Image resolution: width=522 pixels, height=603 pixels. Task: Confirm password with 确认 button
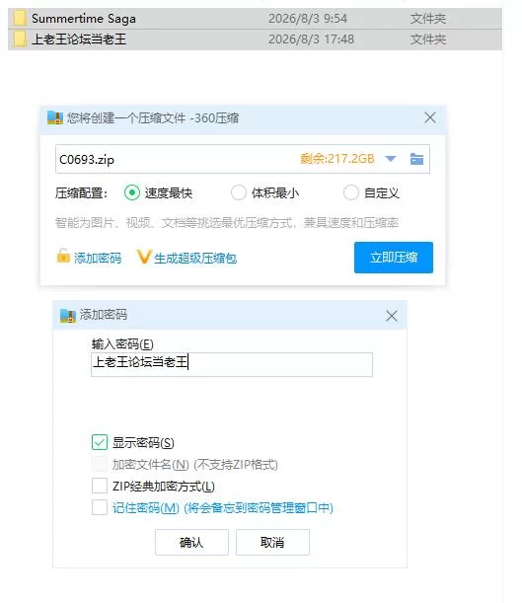point(191,542)
